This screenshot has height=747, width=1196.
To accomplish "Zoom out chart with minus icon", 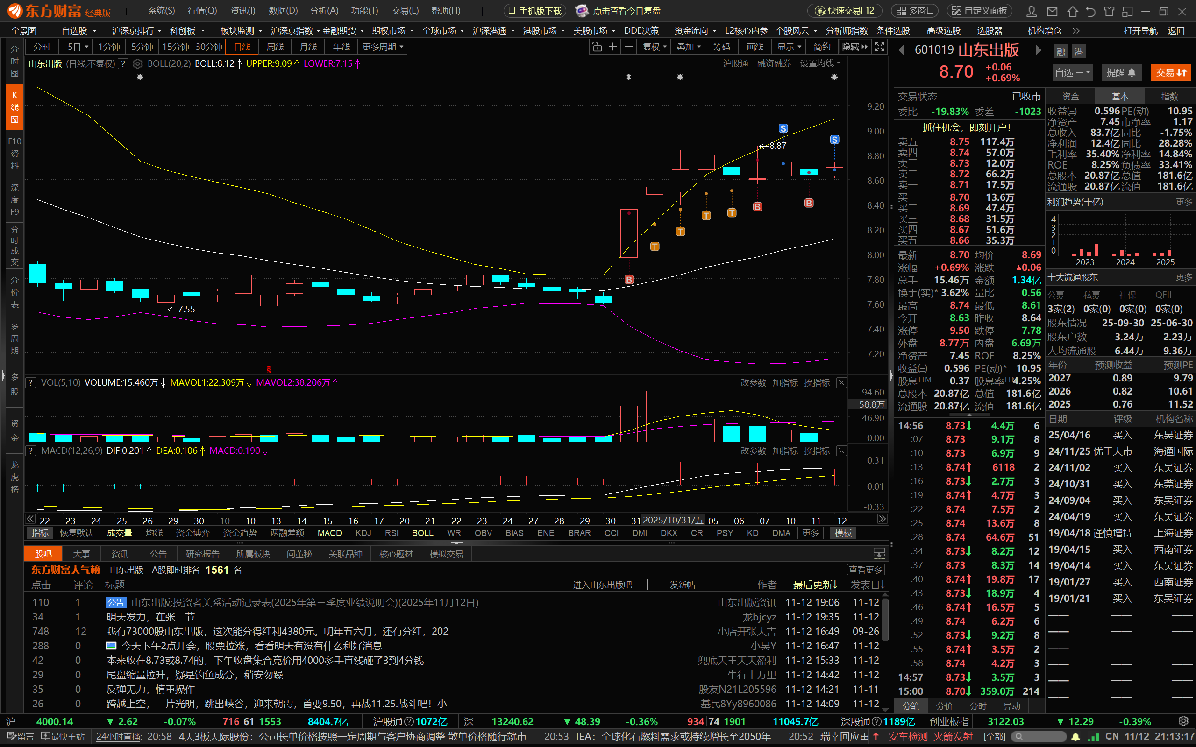I will click(629, 47).
